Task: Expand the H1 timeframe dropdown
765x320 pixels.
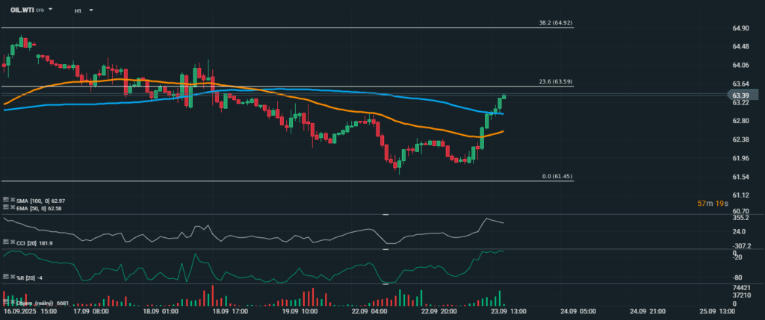Action: click(x=90, y=10)
